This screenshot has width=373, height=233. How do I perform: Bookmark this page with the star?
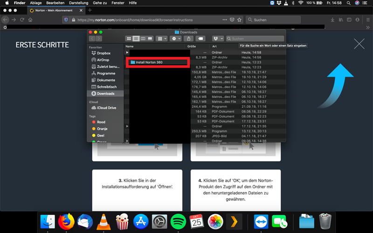(239, 20)
